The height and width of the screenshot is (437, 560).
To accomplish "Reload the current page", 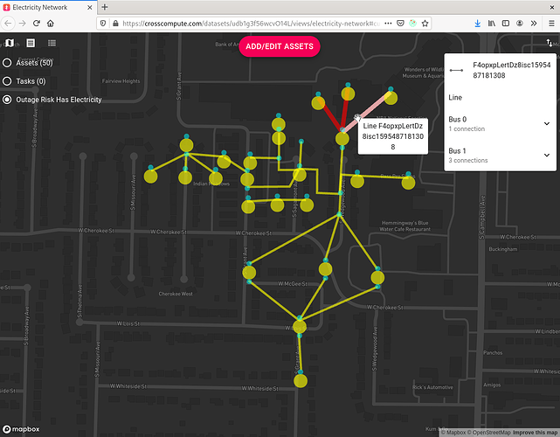I will tap(36, 24).
